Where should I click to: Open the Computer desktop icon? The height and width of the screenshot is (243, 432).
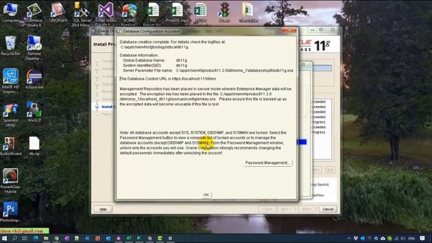(x=11, y=12)
